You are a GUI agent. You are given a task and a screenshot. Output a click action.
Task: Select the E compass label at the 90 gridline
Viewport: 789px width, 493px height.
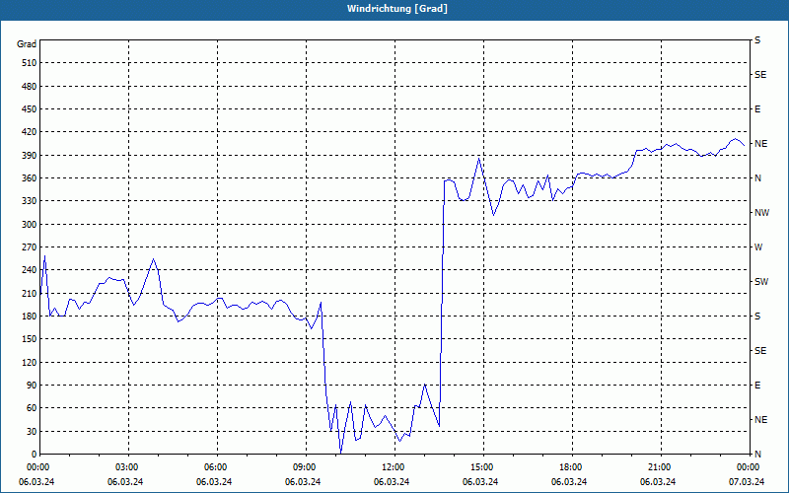[x=757, y=386]
